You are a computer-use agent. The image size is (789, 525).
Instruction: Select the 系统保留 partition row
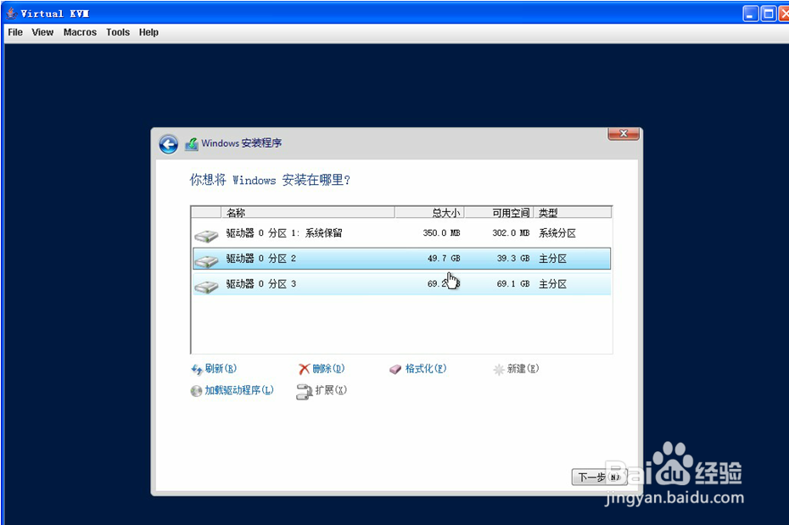(x=339, y=232)
